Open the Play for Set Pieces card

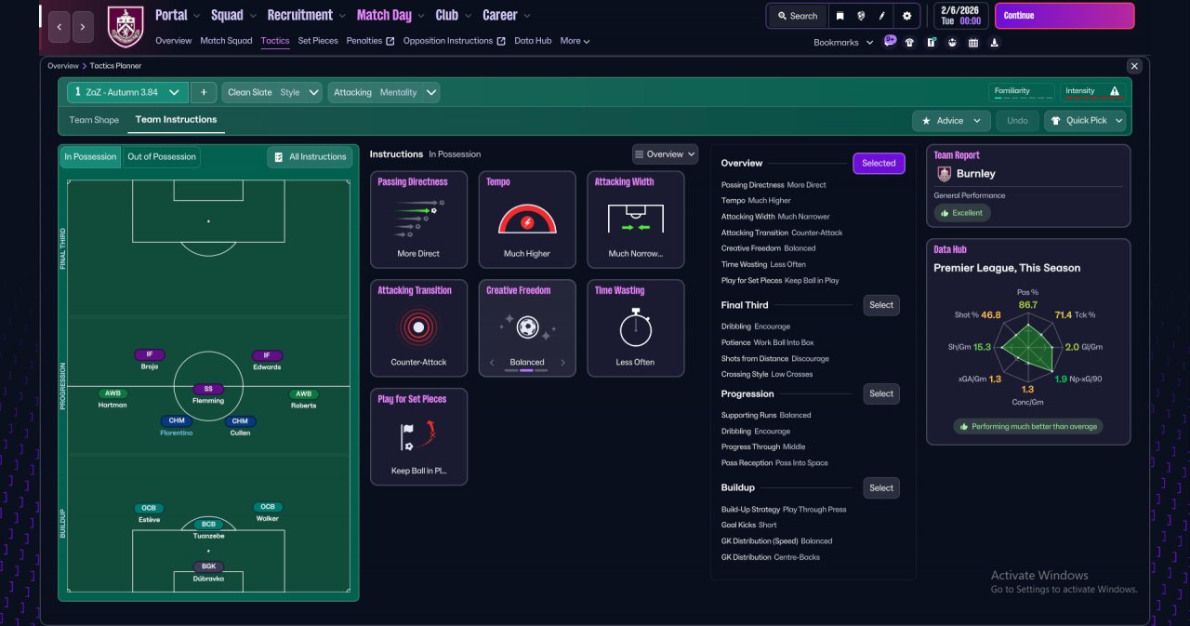pyautogui.click(x=418, y=437)
